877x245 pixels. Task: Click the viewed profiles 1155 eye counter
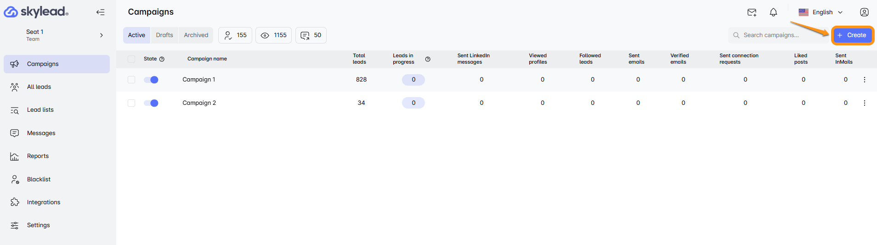coord(273,35)
